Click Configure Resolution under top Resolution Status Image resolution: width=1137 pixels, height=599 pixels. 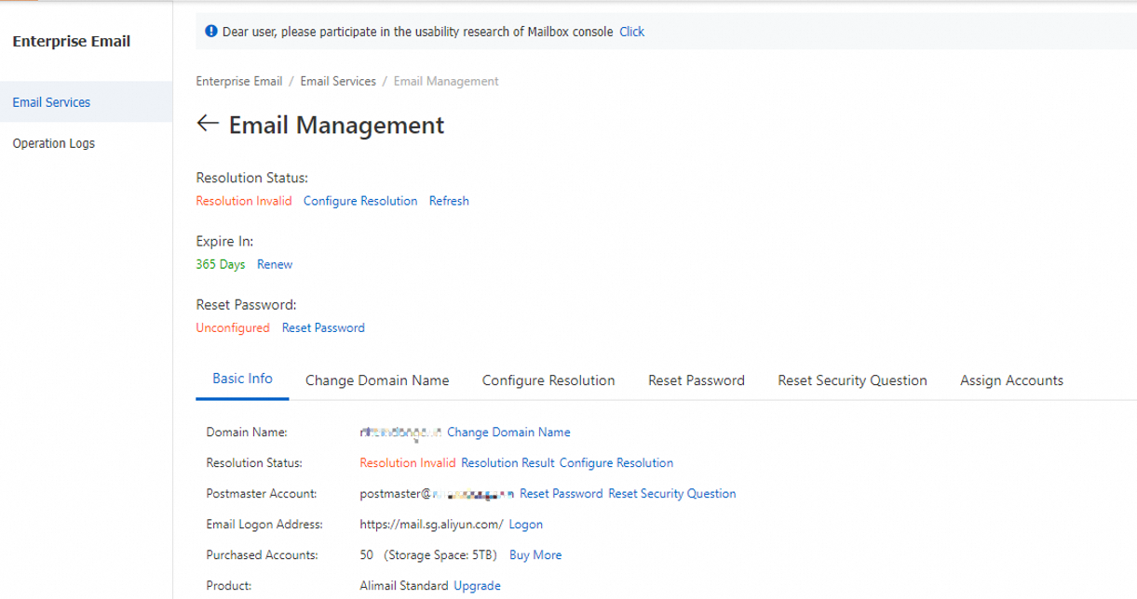(360, 201)
